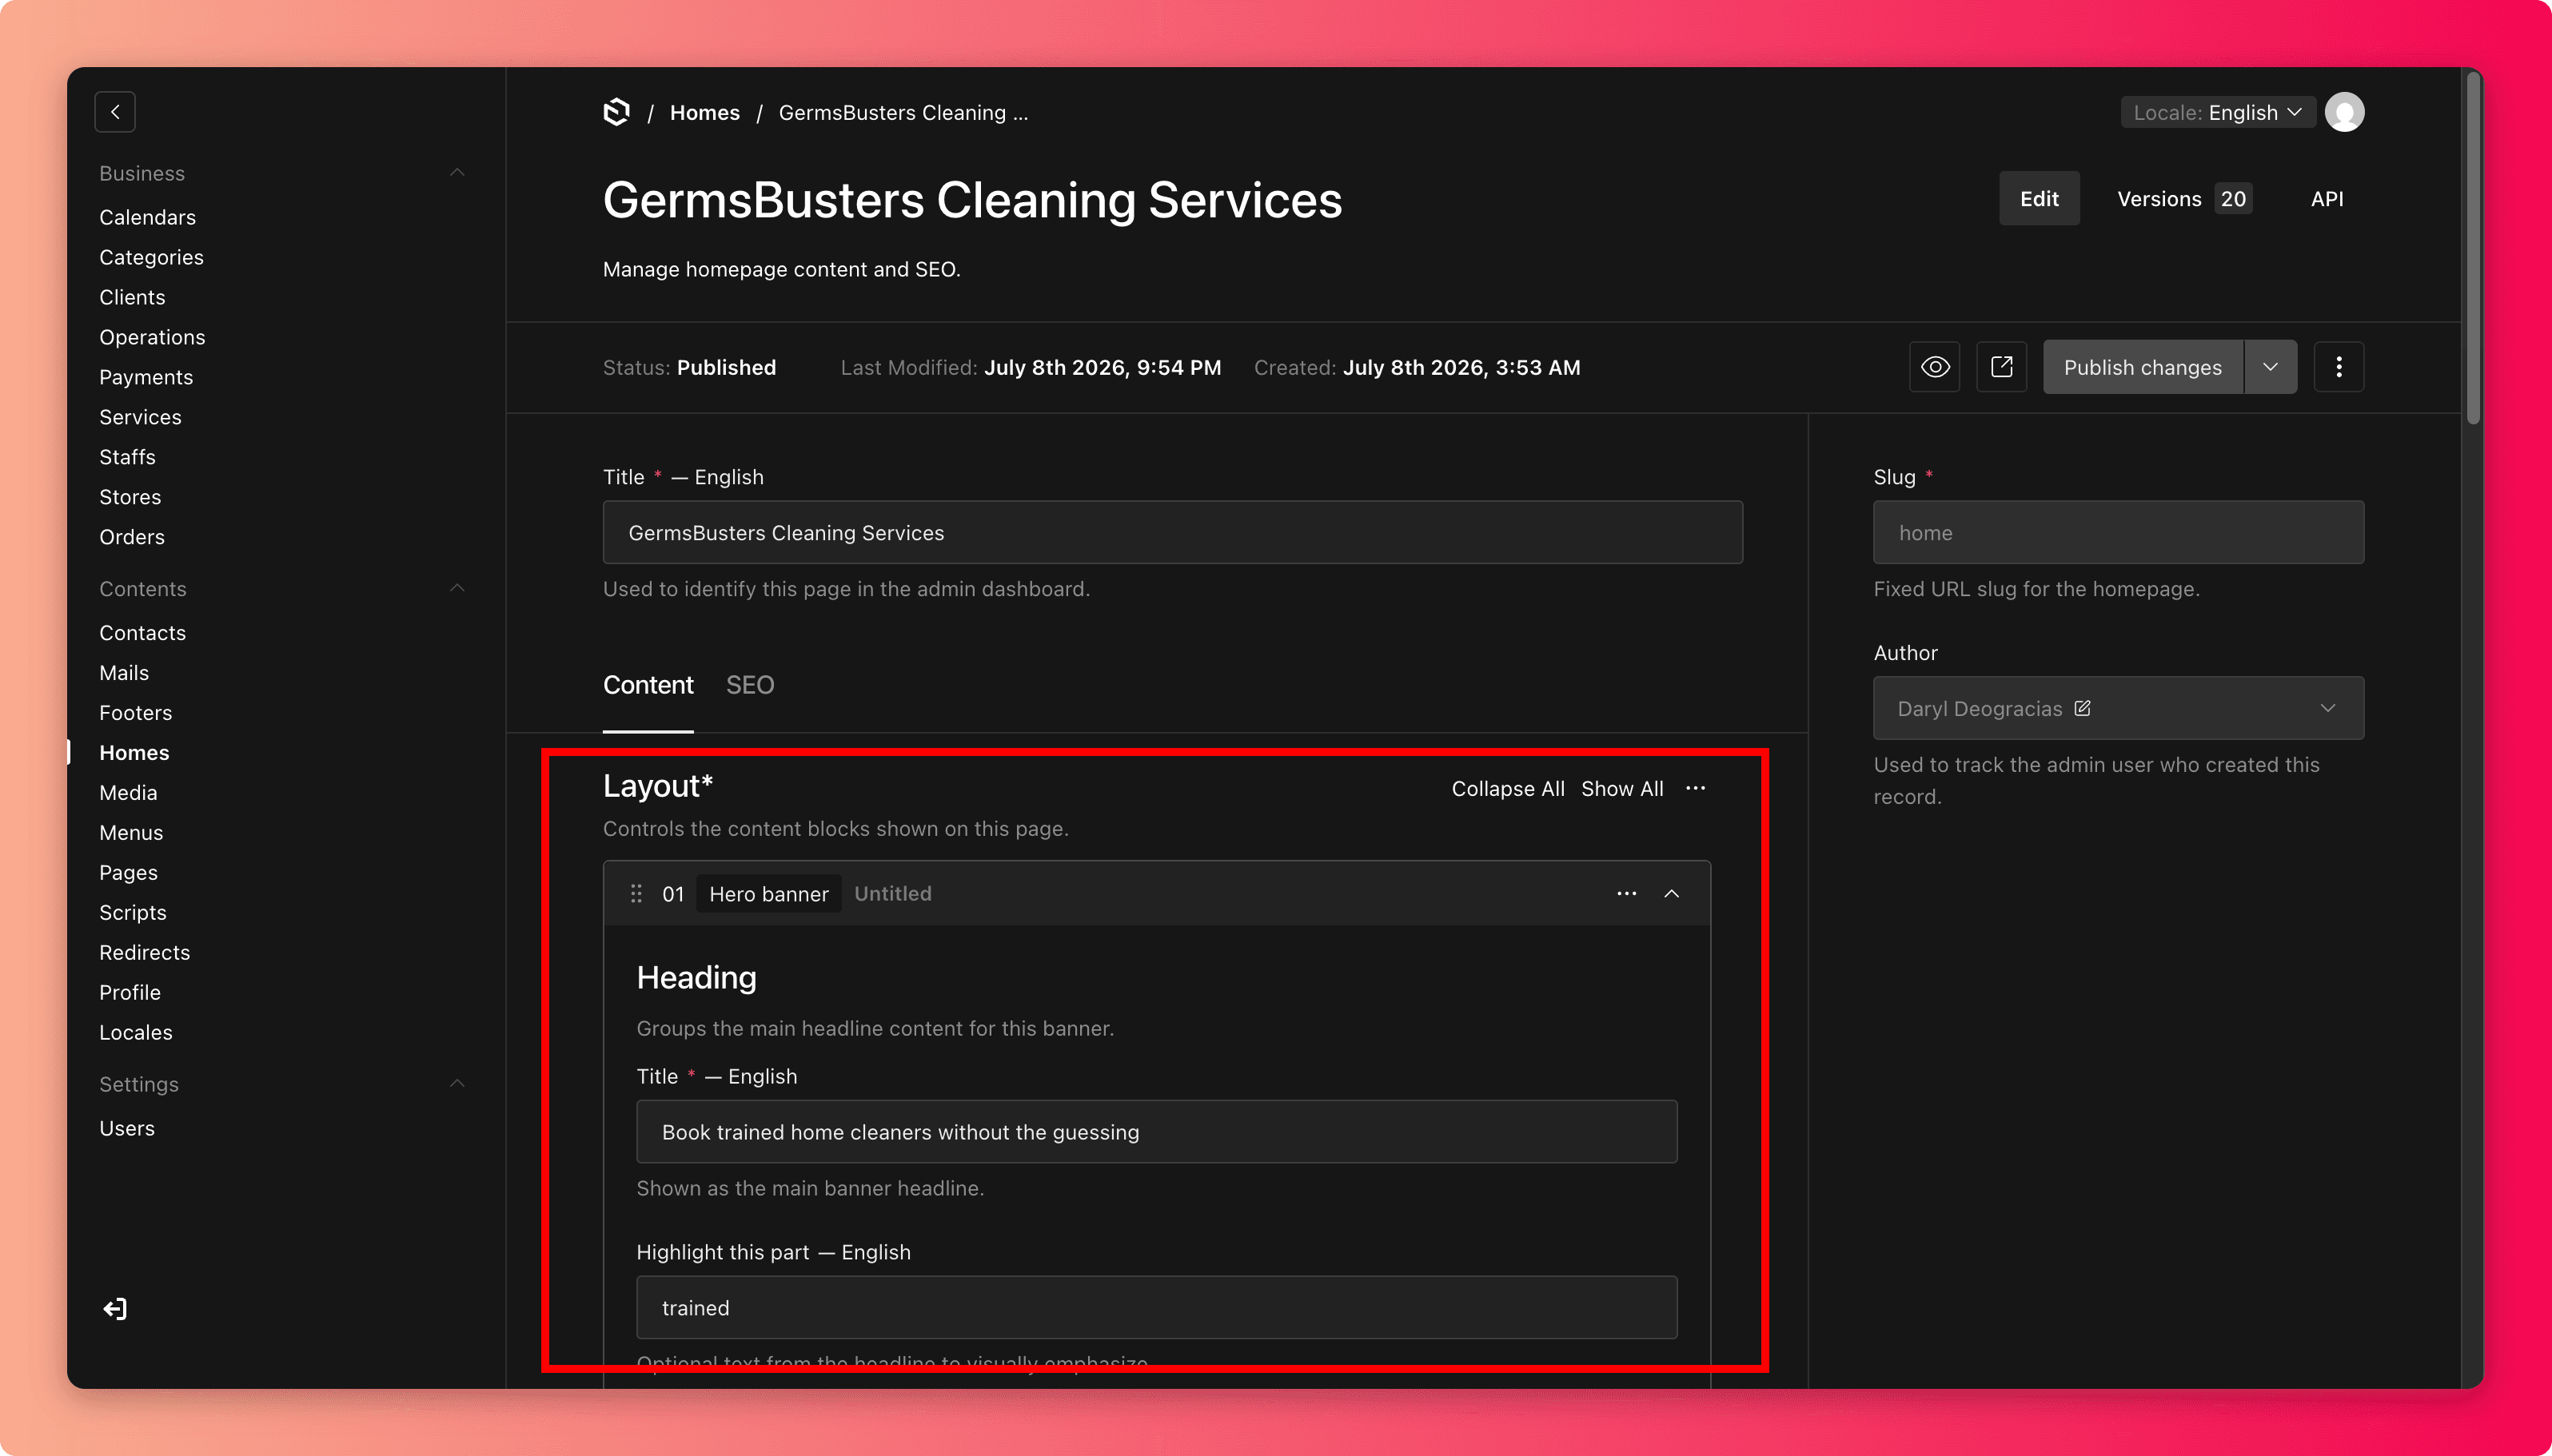Screen dimensions: 2552x1456
Task: Log out with the sidebar exit icon
Action: [x=115, y=1309]
